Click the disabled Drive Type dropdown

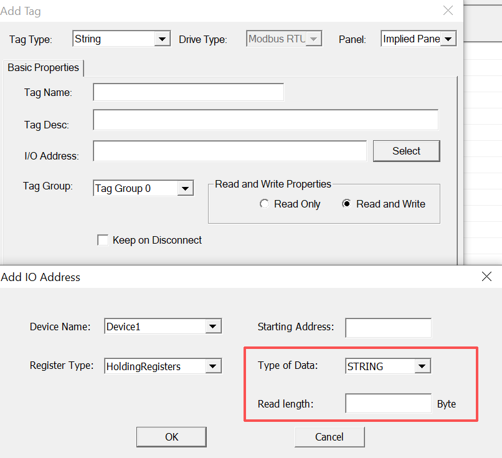[285, 39]
